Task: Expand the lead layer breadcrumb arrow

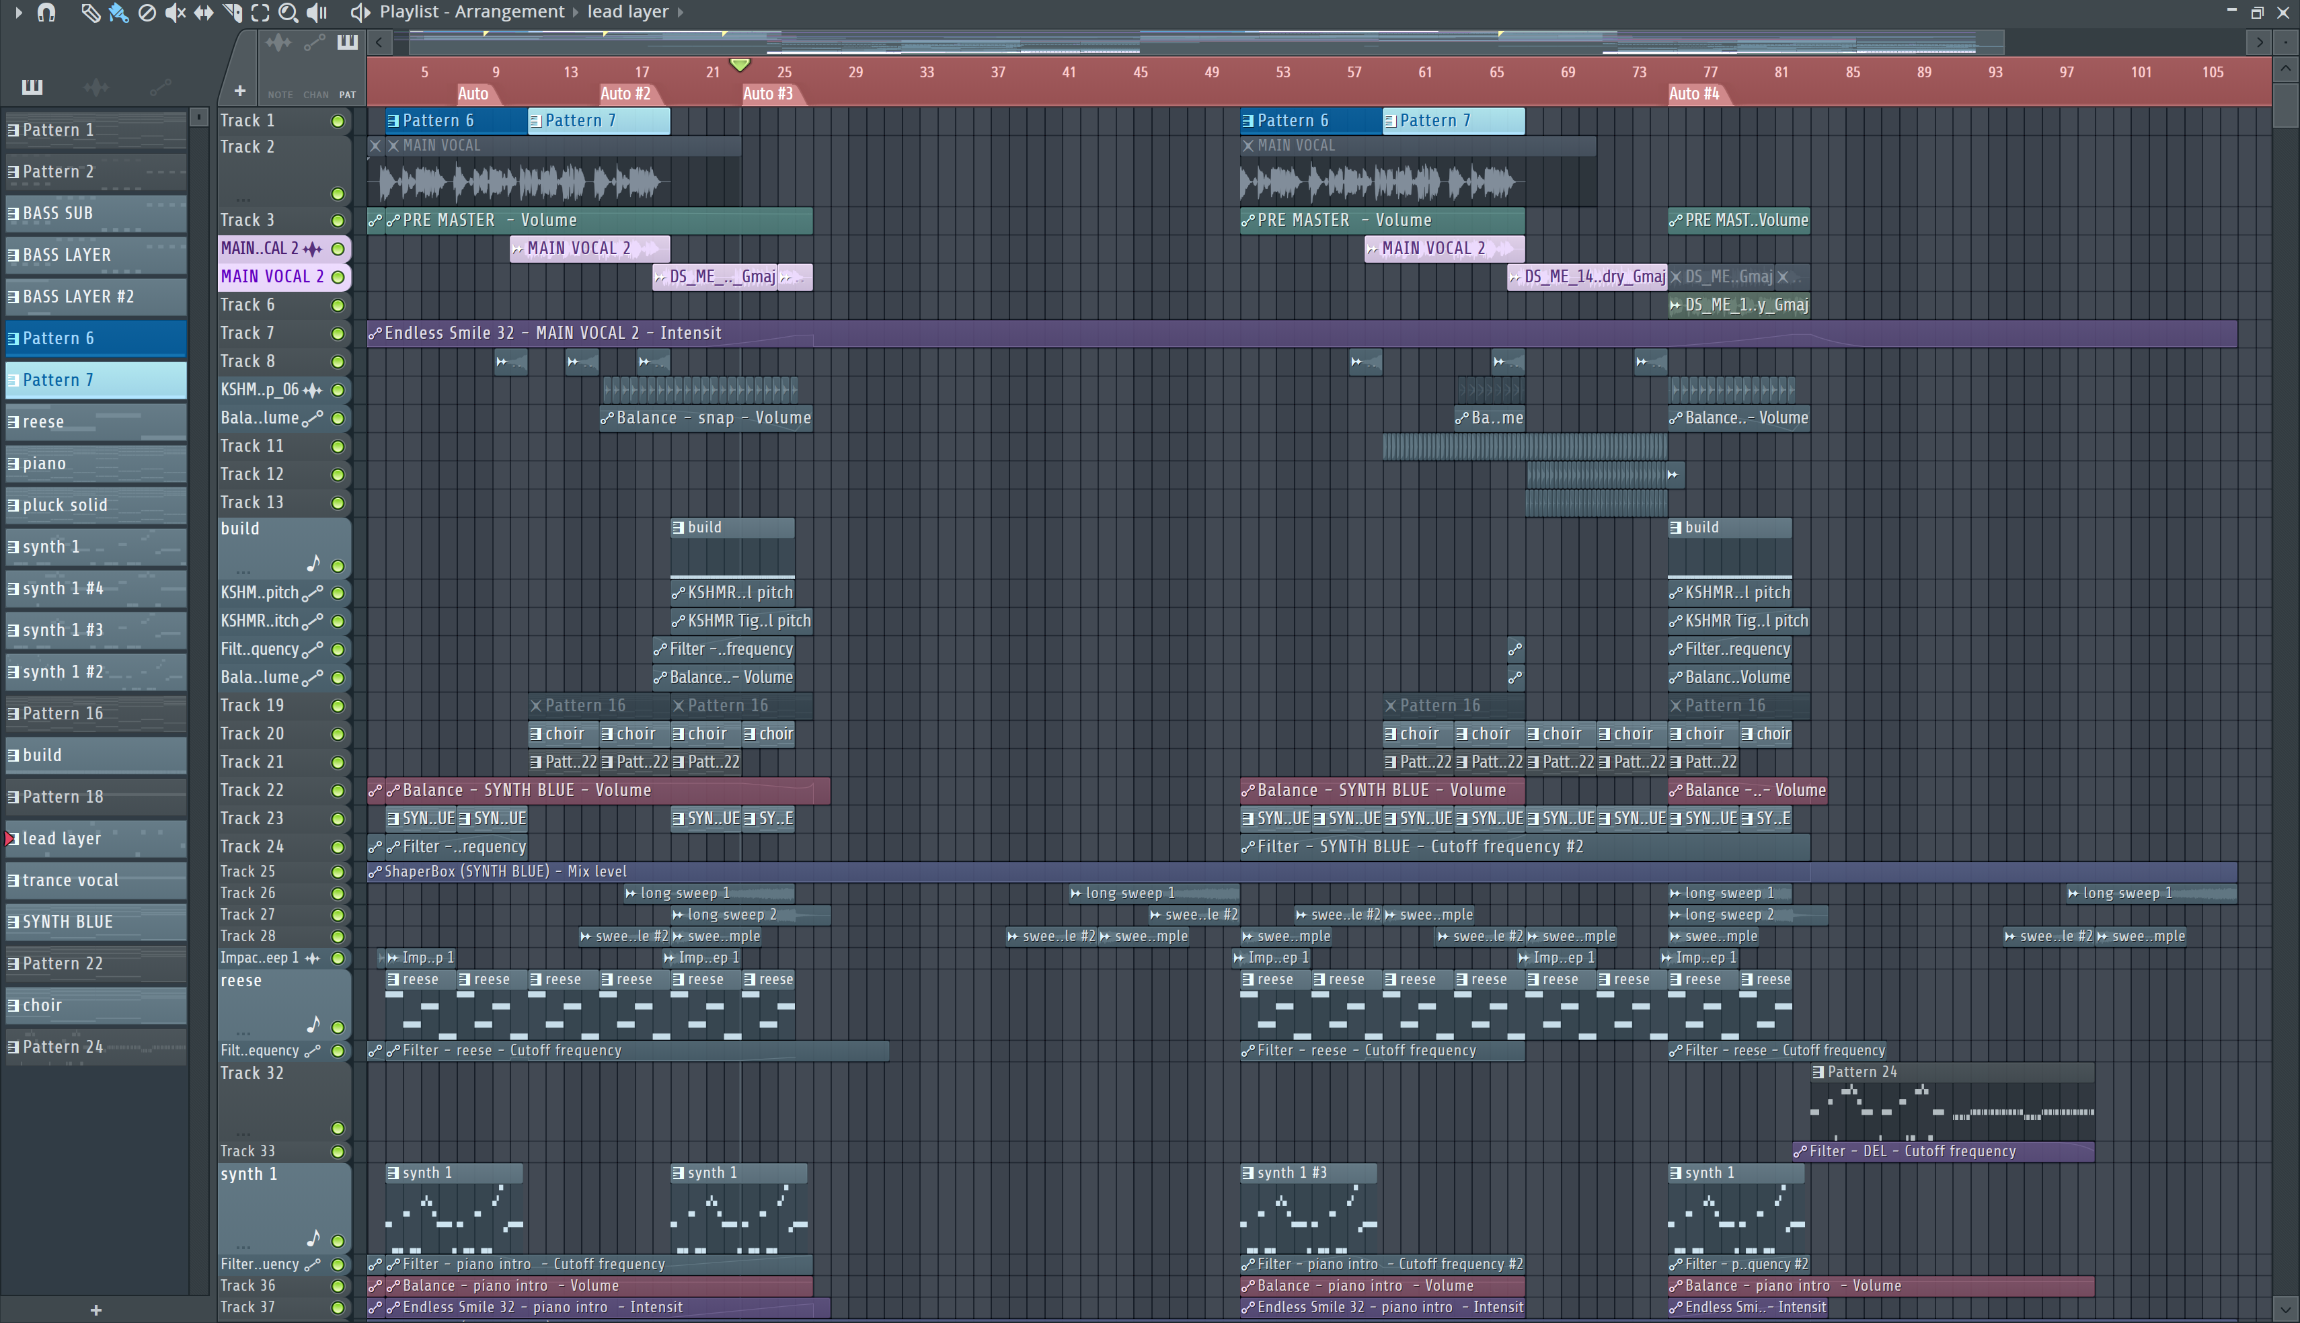Action: point(680,12)
